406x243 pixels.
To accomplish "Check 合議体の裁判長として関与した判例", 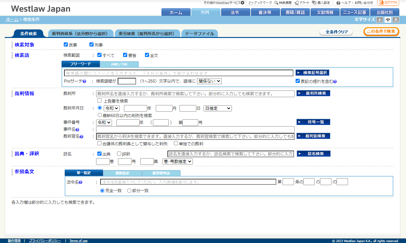I will pos(100,143).
